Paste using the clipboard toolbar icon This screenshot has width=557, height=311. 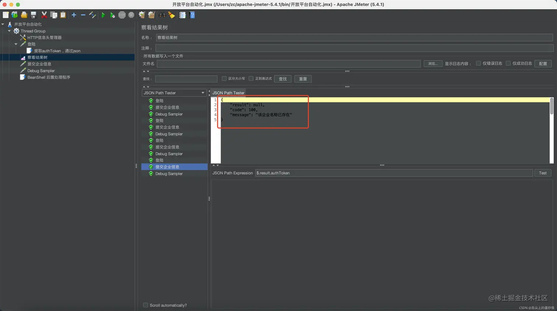[63, 15]
